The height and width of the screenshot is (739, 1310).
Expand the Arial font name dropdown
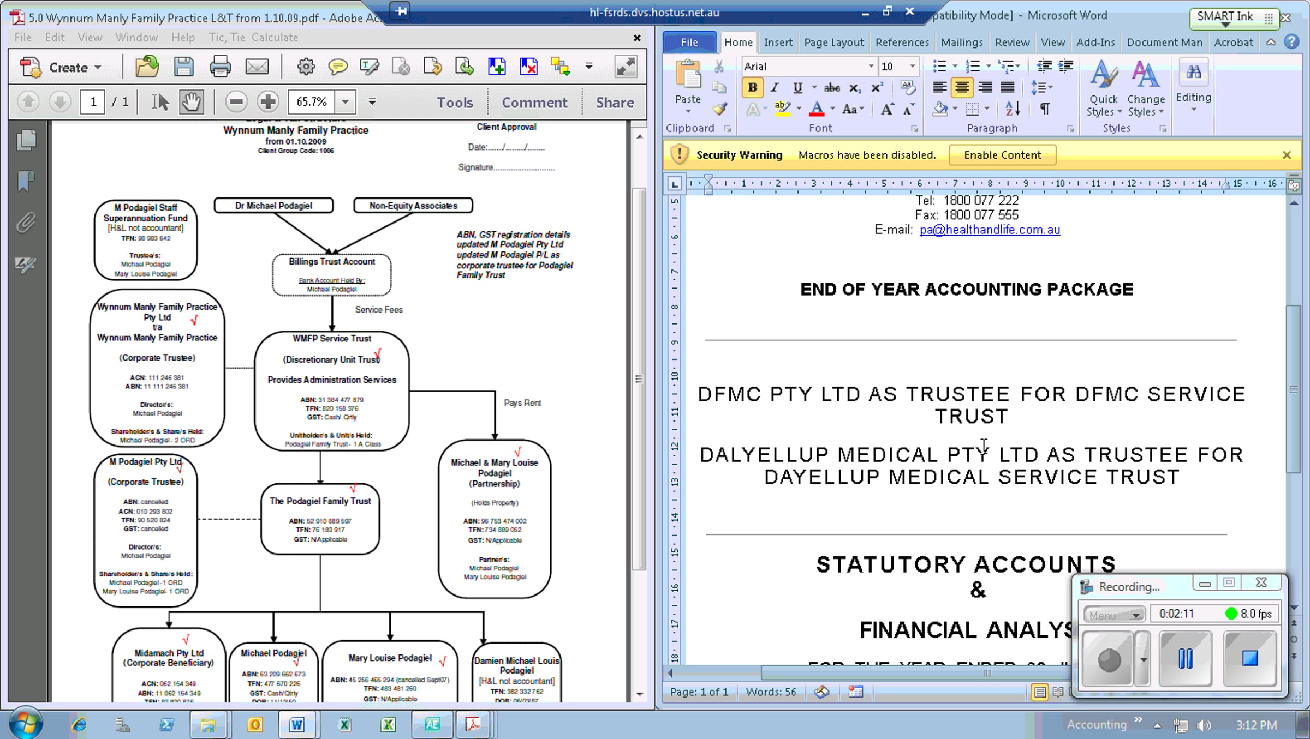(x=871, y=67)
